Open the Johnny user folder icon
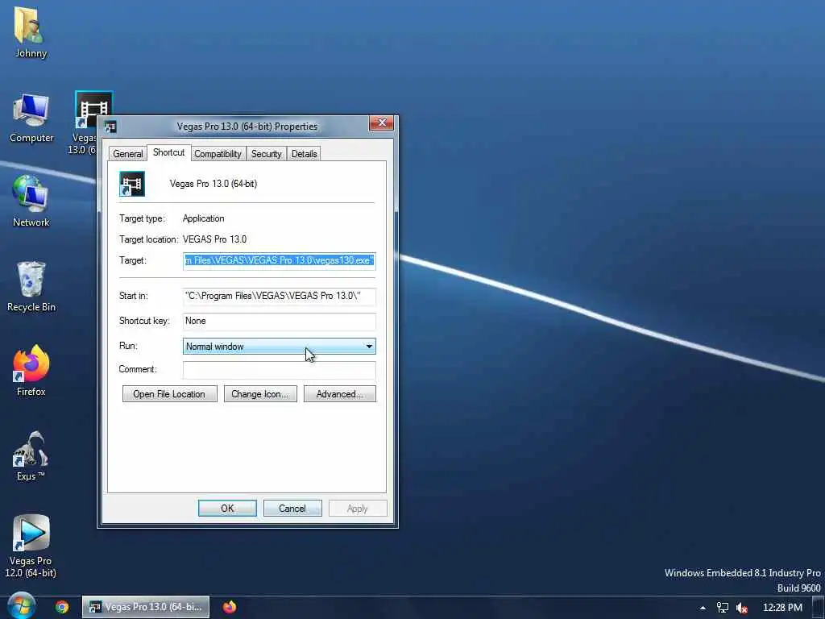This screenshot has height=619, width=825. tap(30, 31)
